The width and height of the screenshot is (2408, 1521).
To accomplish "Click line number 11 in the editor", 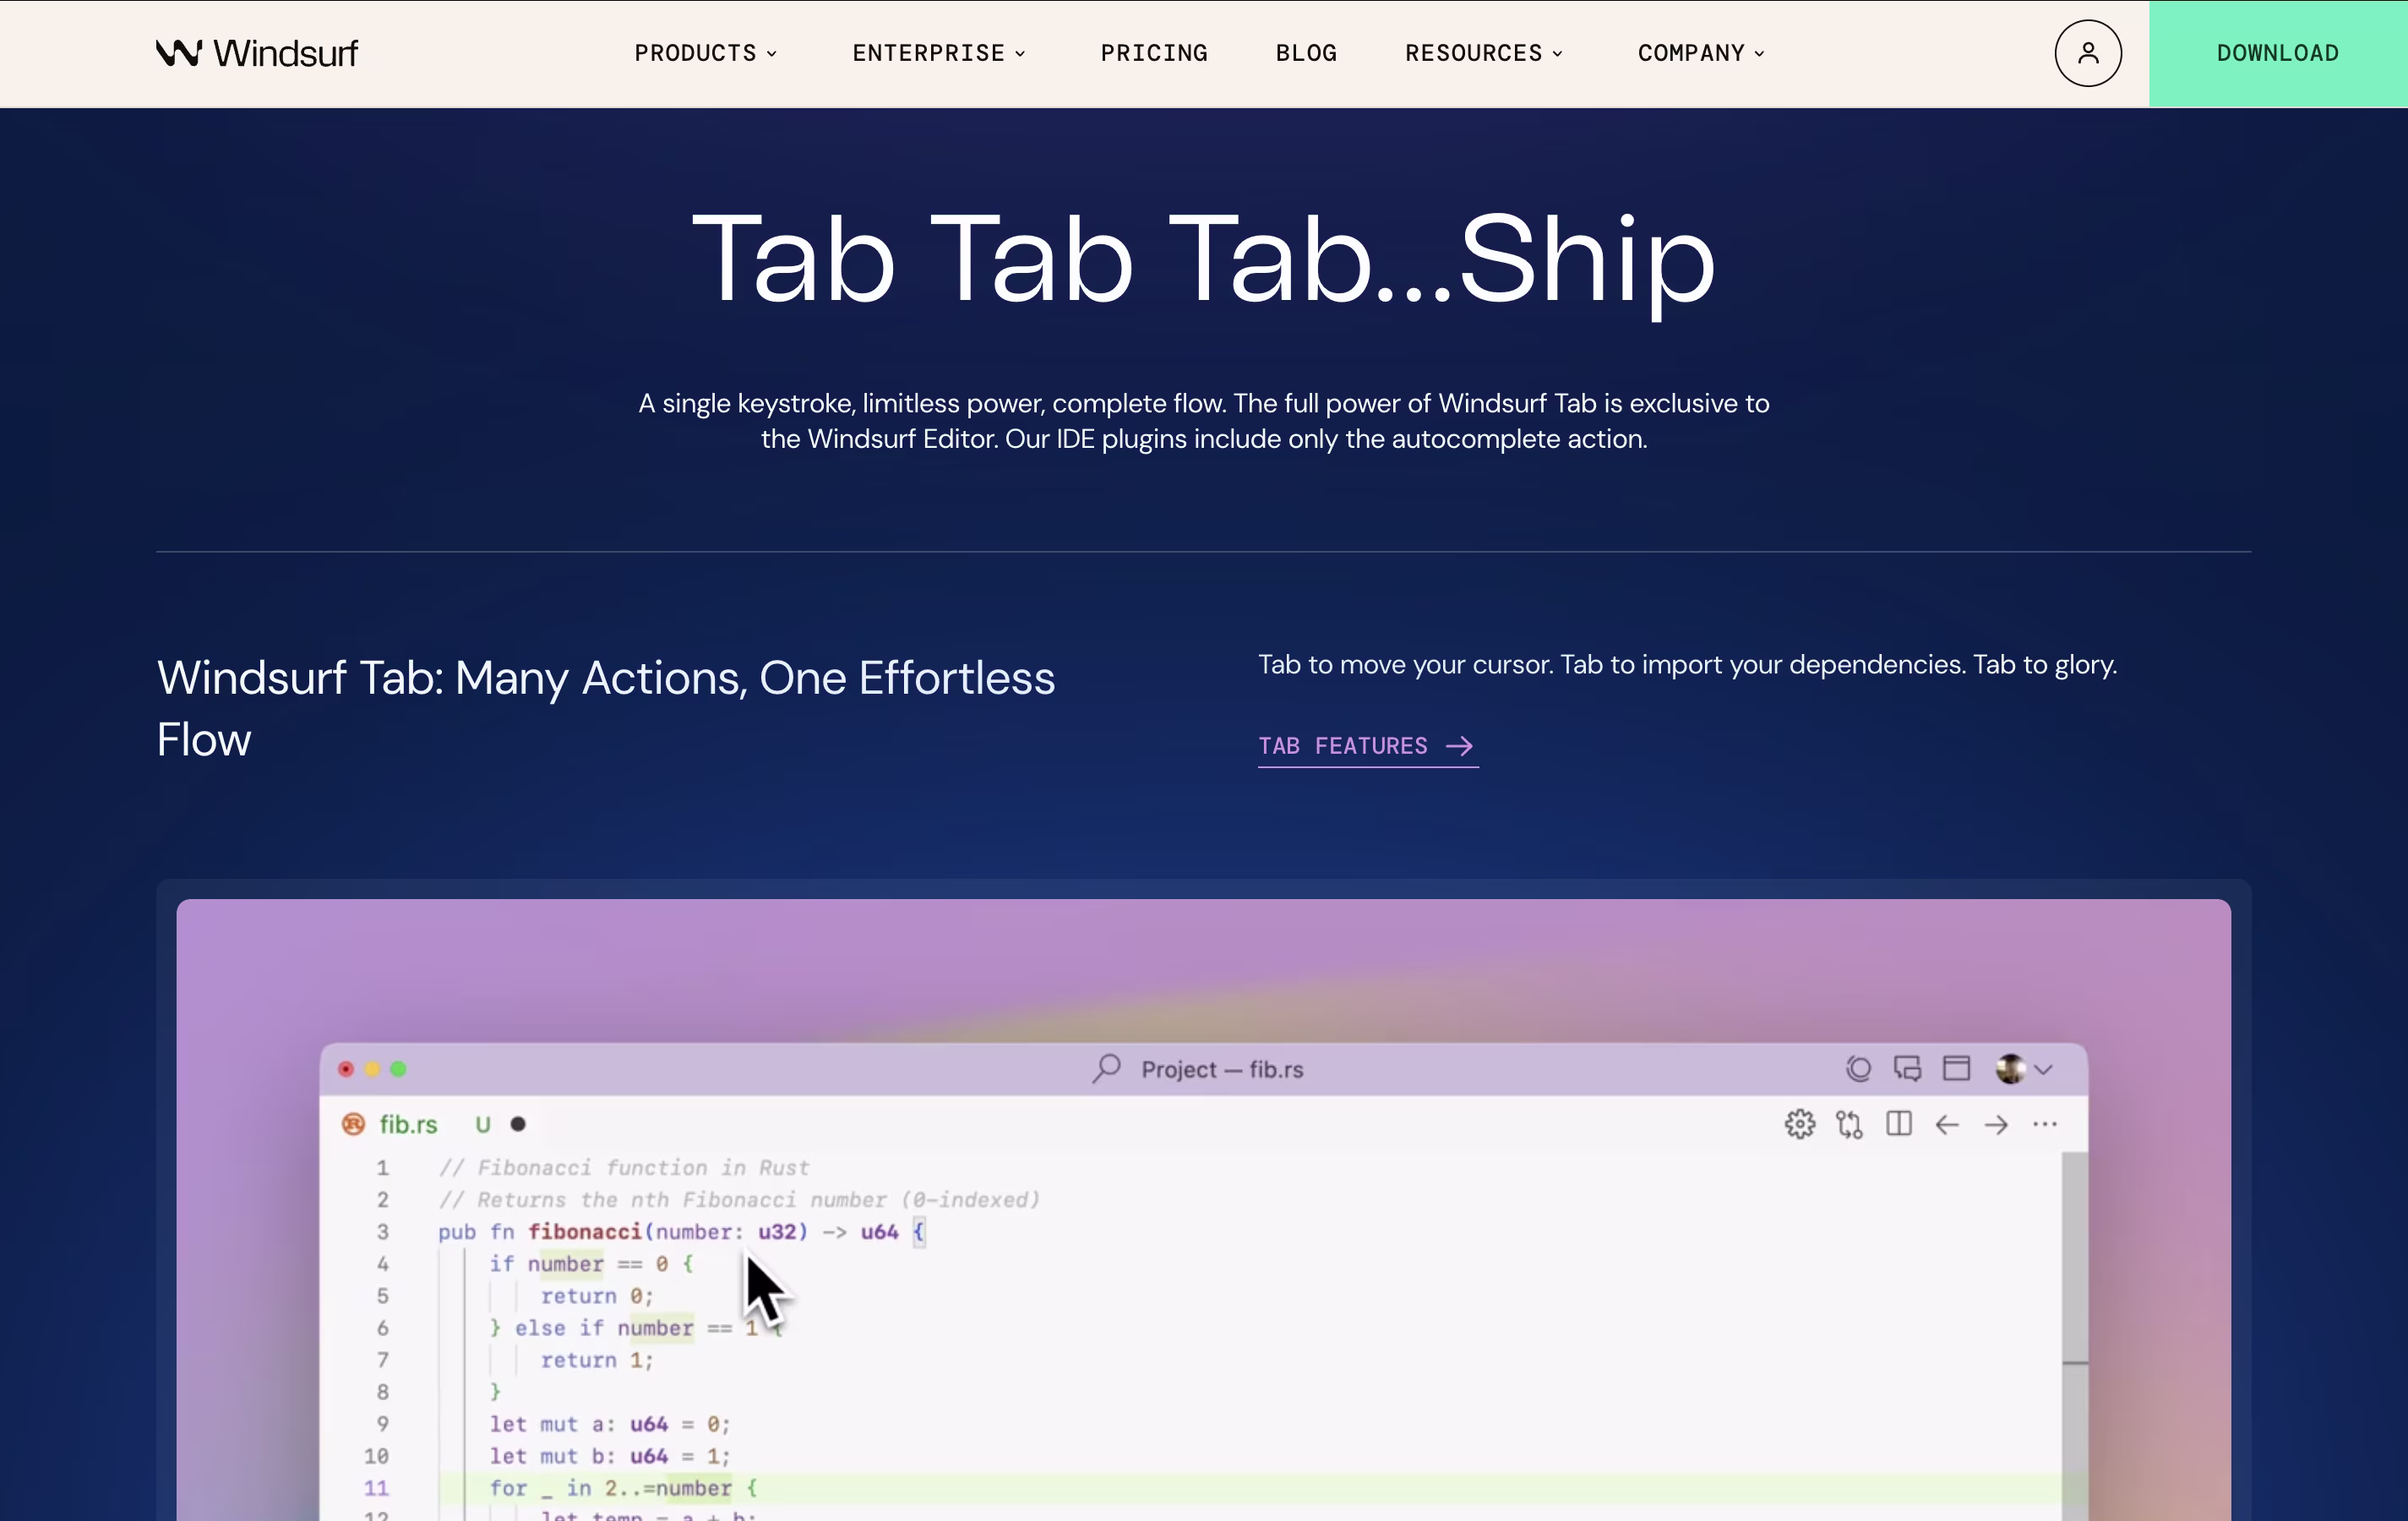I will coord(376,1488).
